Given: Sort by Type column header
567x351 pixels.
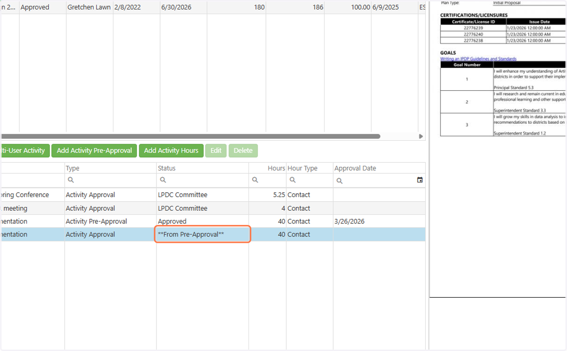Looking at the screenshot, I should coord(111,168).
